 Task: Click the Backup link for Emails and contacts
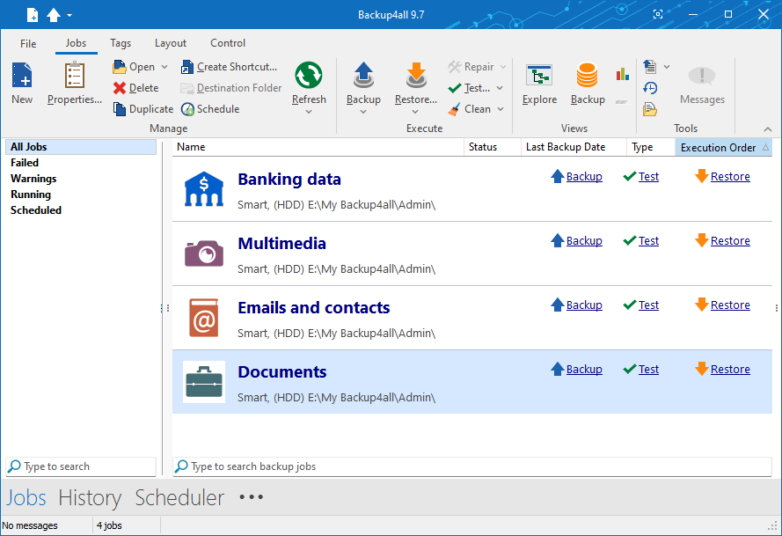tap(584, 305)
